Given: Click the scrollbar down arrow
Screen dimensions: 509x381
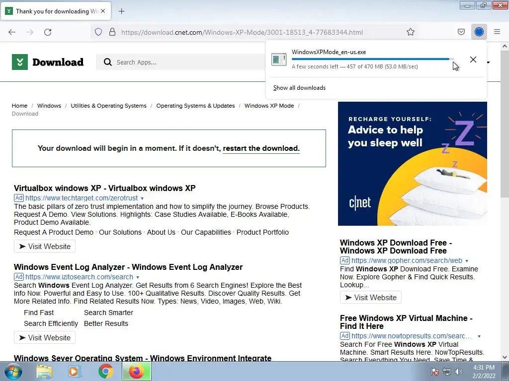Looking at the screenshot, I should tap(505, 357).
